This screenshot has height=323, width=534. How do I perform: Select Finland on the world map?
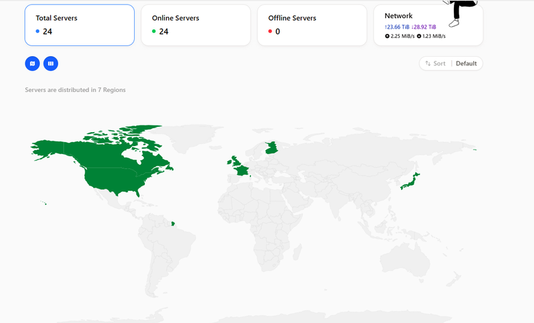[272, 148]
